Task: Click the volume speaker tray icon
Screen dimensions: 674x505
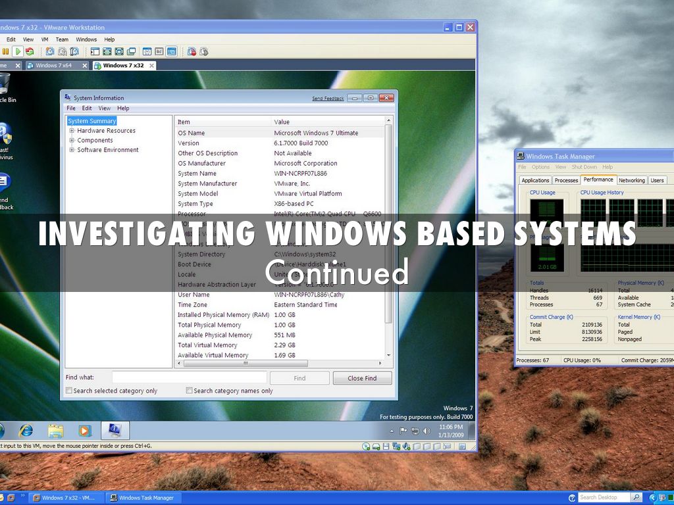Action: pyautogui.click(x=427, y=431)
